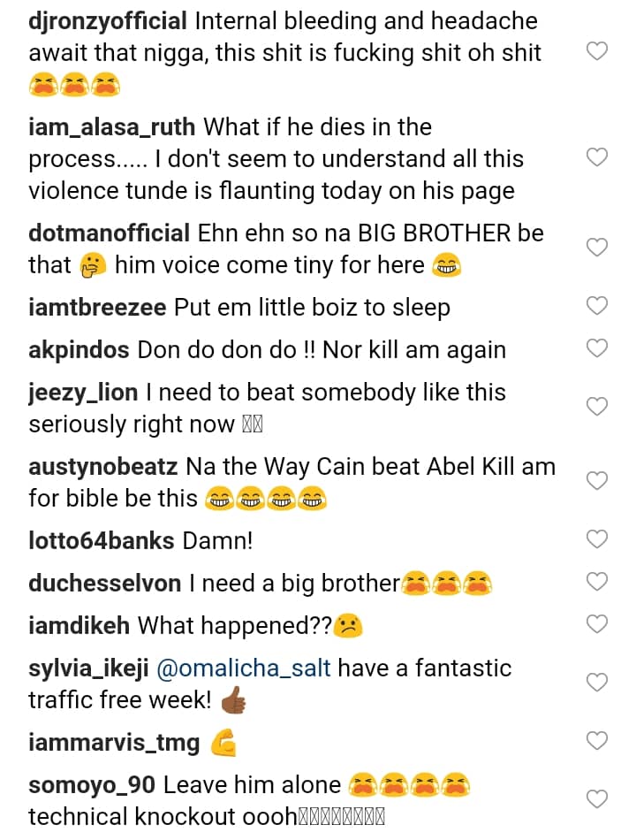Select the jeezy_lion username
636x840 pixels.
coord(82,392)
